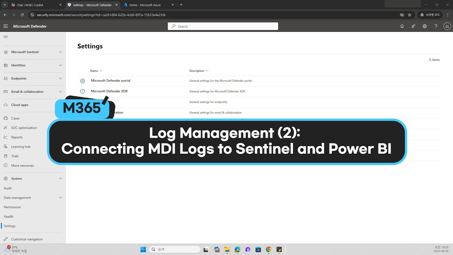Close the Chat | M365 Copilot tab
This screenshot has height=255, width=453.
point(60,5)
